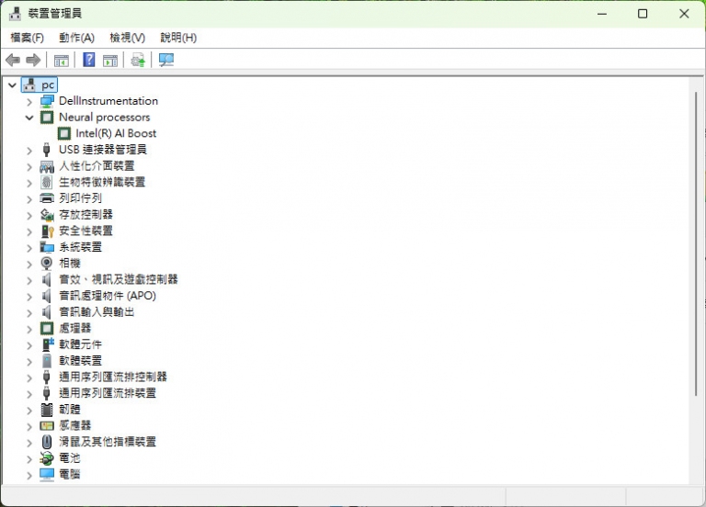706x507 pixels.
Task: Select the 系統裝置 label
Action: tap(81, 247)
